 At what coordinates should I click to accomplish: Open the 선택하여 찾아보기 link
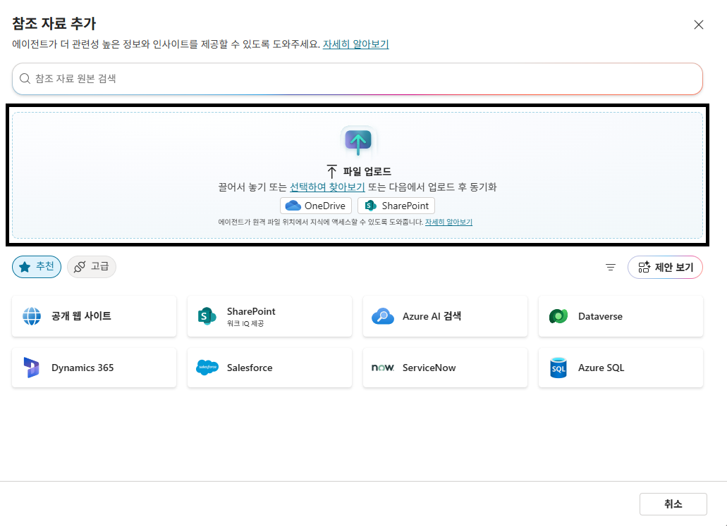327,187
